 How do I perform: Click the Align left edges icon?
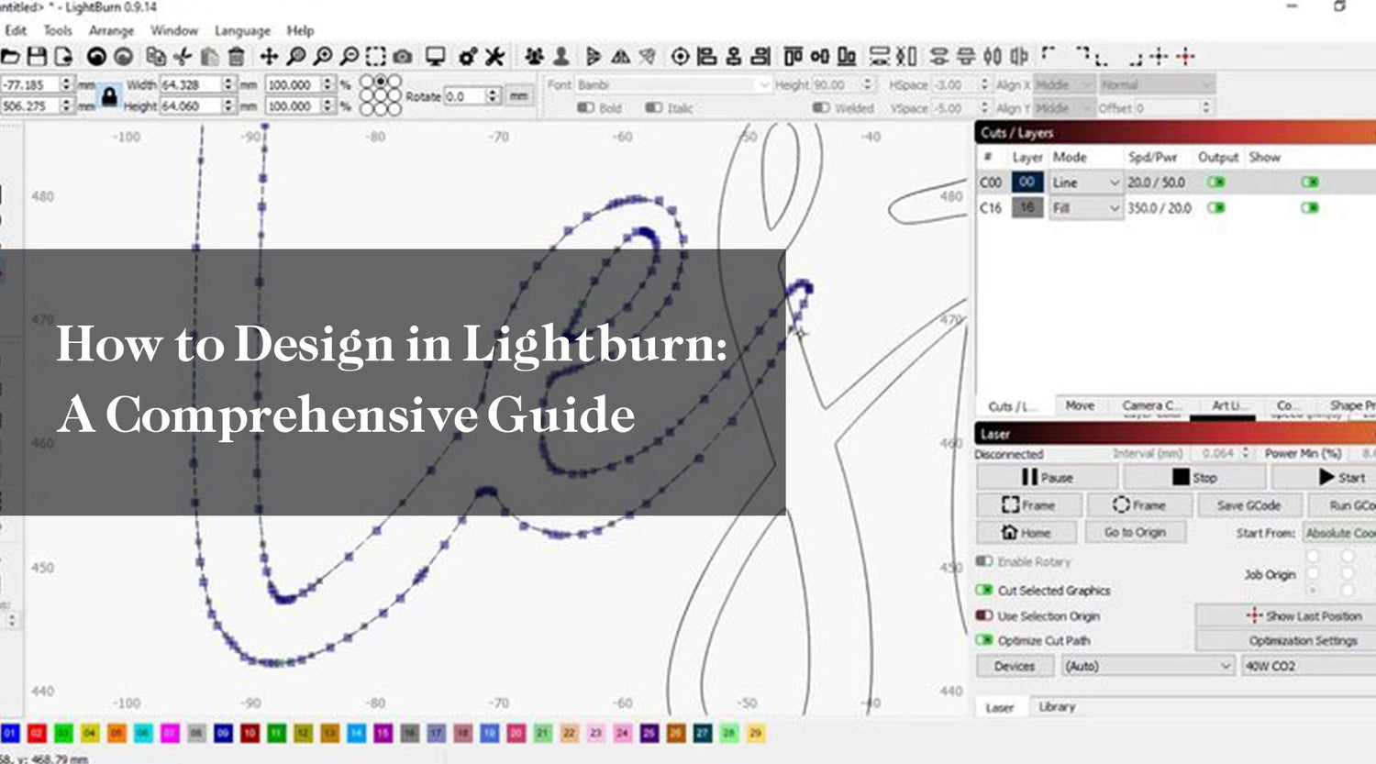pos(706,57)
